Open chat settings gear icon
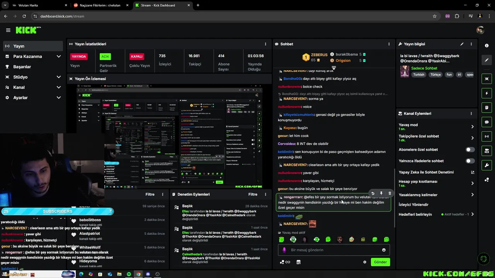Screen dimensions: 495x278 pyautogui.click(x=365, y=262)
